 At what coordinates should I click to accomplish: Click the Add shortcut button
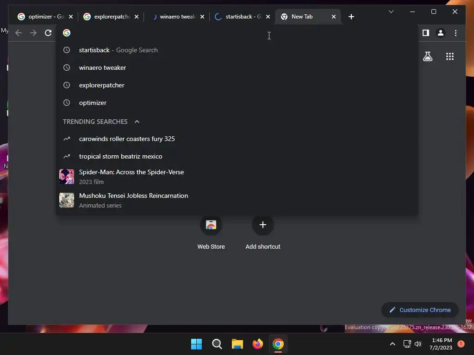click(x=263, y=233)
